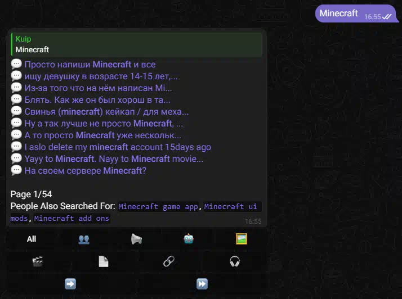Click the "Page 1/54" text
The height and width of the screenshot is (299, 402).
point(32,194)
